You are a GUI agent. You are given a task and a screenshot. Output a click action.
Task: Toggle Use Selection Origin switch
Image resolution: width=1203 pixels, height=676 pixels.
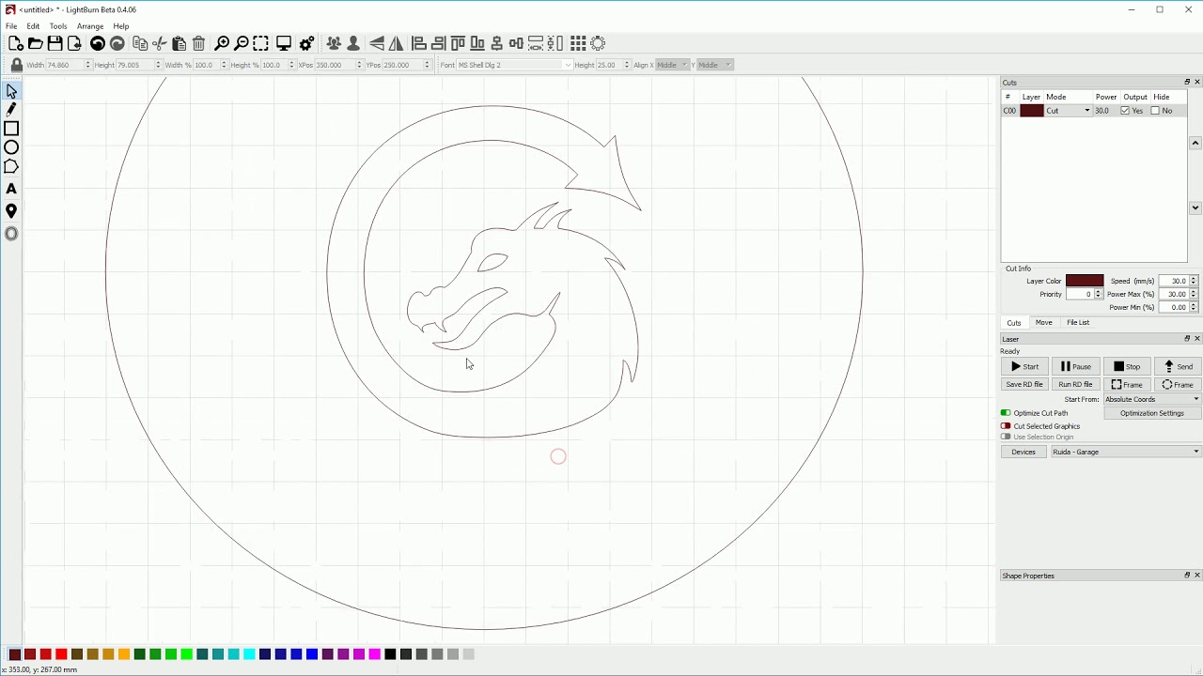1006,437
